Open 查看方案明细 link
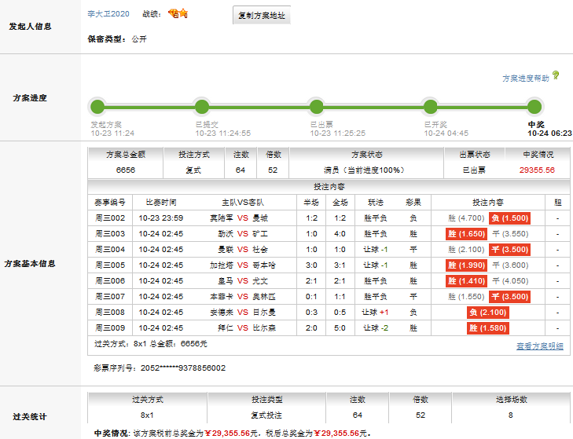This screenshot has height=439, width=573. [539, 346]
